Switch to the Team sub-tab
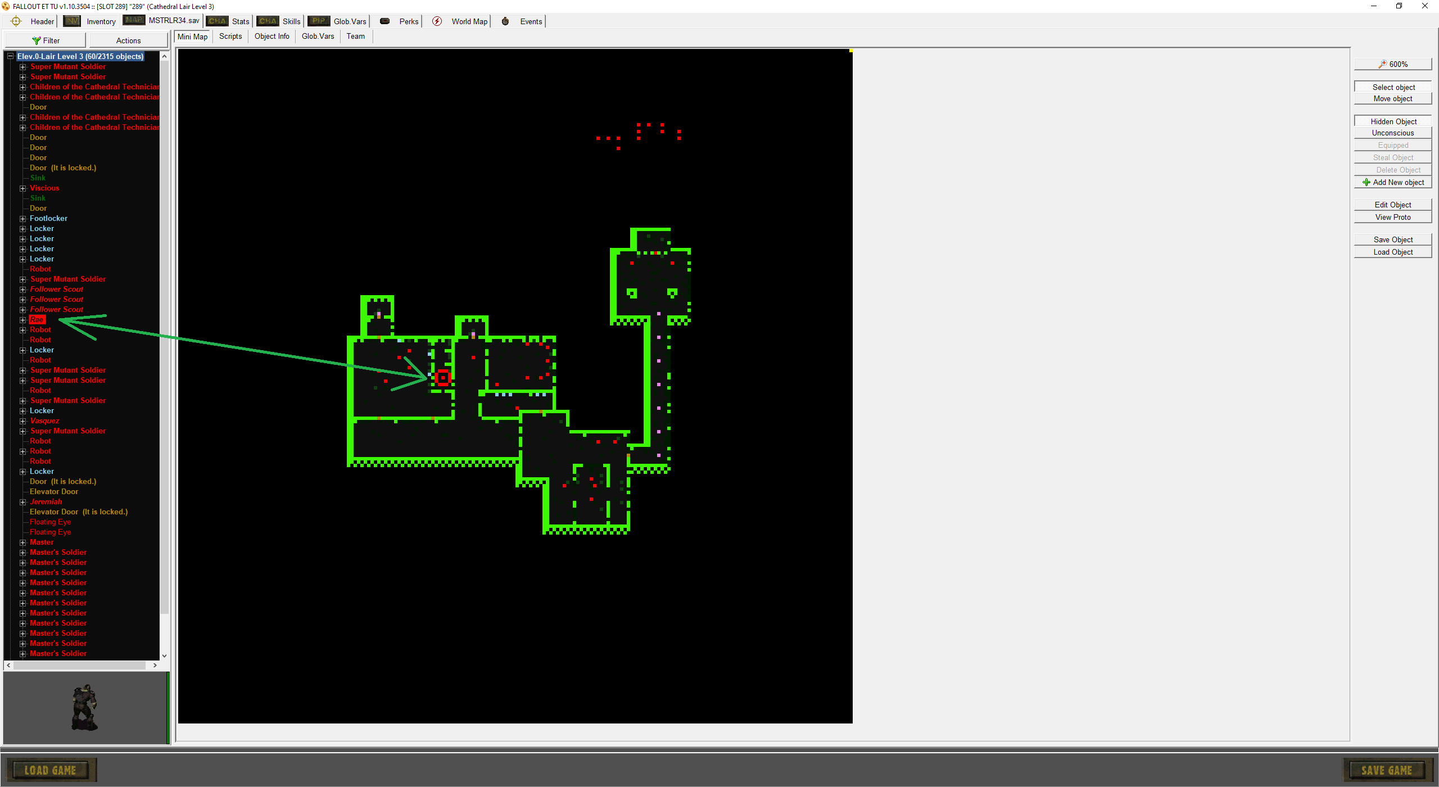This screenshot has height=787, width=1439. tap(356, 36)
